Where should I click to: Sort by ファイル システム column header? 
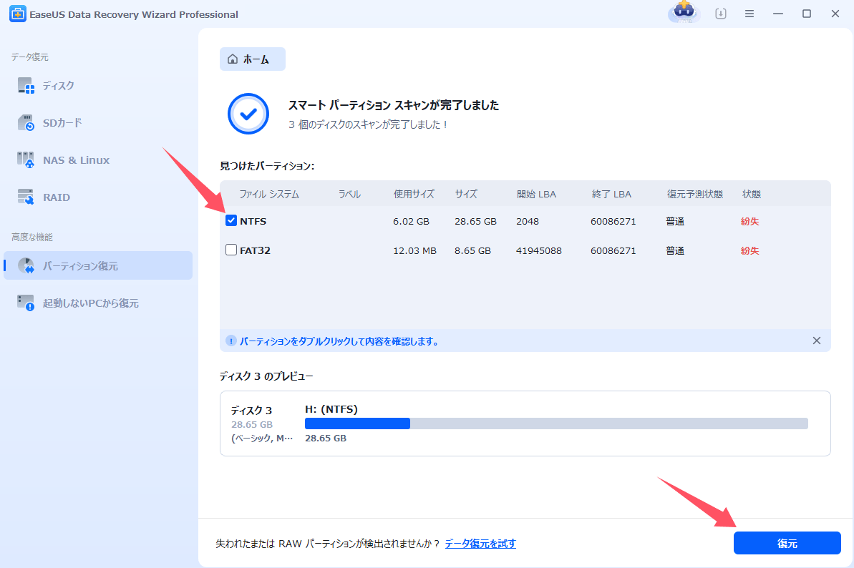[x=269, y=195]
